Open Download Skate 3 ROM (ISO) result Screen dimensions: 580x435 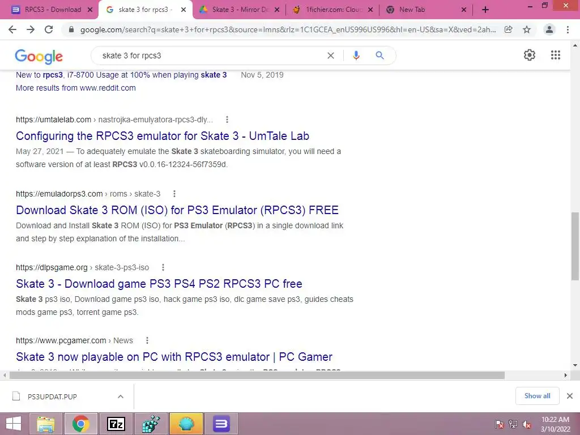point(177,210)
